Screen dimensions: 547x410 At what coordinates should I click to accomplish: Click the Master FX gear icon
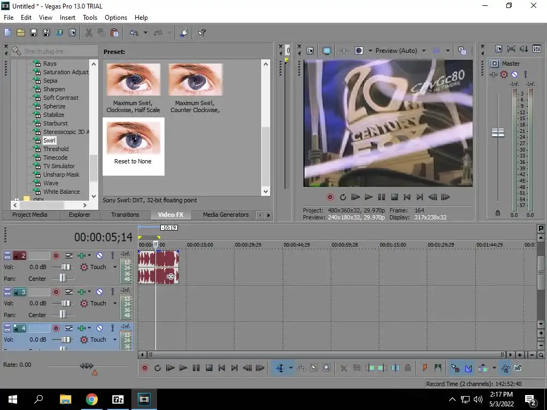coord(504,74)
